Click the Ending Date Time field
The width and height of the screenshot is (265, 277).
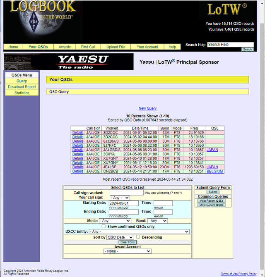pos(163,212)
